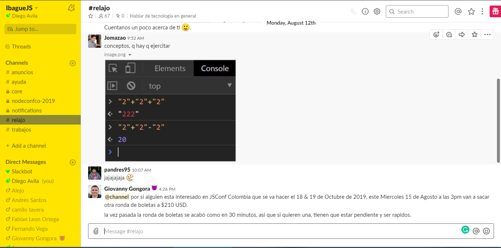The height and width of the screenshot is (248, 501).
Task: Open the Jump to quick switcher
Action: (40, 29)
